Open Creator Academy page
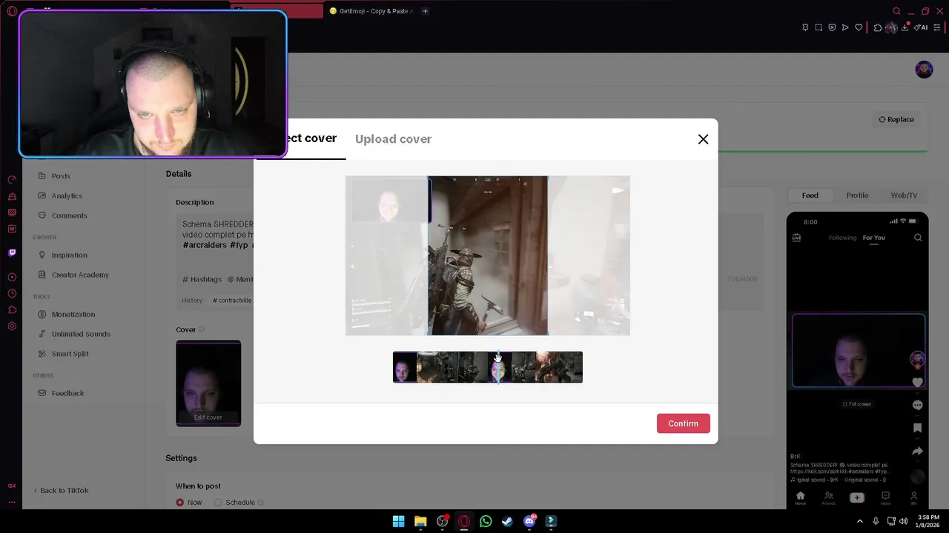The height and width of the screenshot is (533, 949). 80,275
